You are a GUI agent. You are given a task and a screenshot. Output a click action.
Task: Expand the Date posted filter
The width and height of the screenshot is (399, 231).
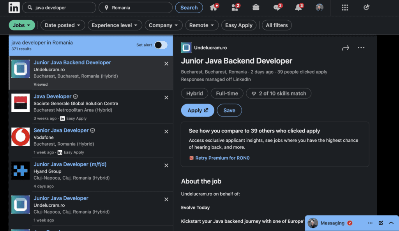tap(63, 25)
